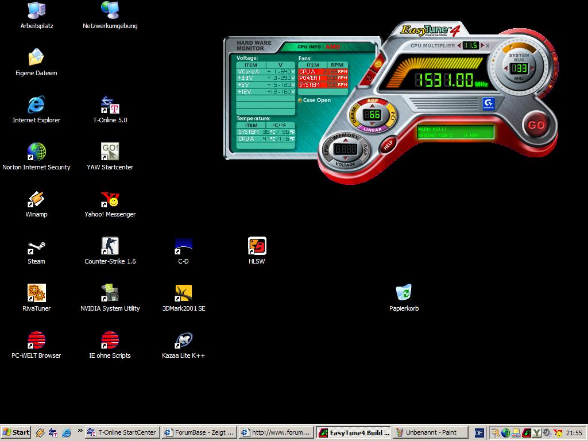Image resolution: width=588 pixels, height=441 pixels.
Task: Click the Case Open indicator
Action: [314, 100]
